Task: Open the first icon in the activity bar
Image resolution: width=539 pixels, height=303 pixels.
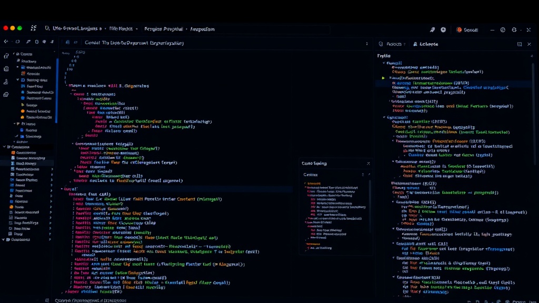Action: point(6,56)
